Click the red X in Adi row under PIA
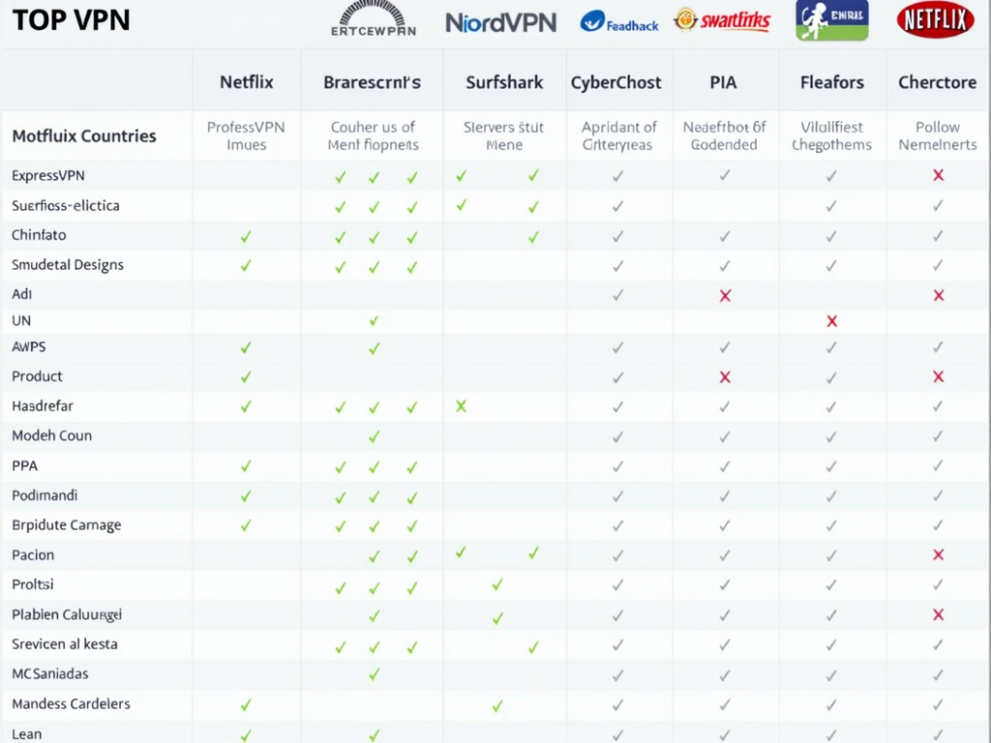The height and width of the screenshot is (743, 991). 725,295
